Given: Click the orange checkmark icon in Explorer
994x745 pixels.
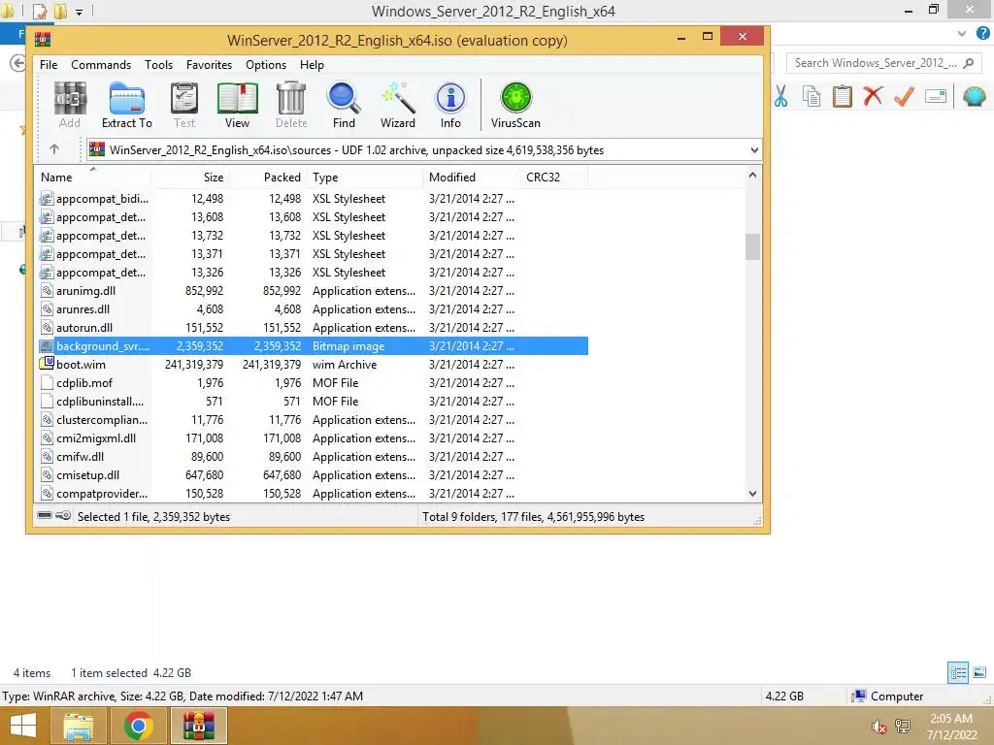Looking at the screenshot, I should [904, 96].
